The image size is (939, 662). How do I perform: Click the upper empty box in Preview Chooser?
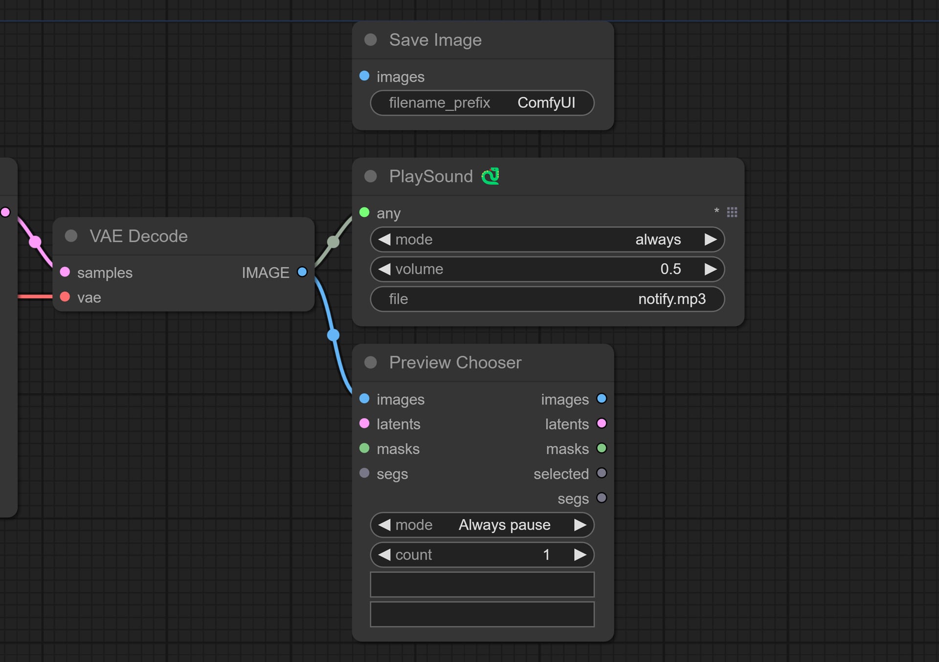pyautogui.click(x=482, y=584)
